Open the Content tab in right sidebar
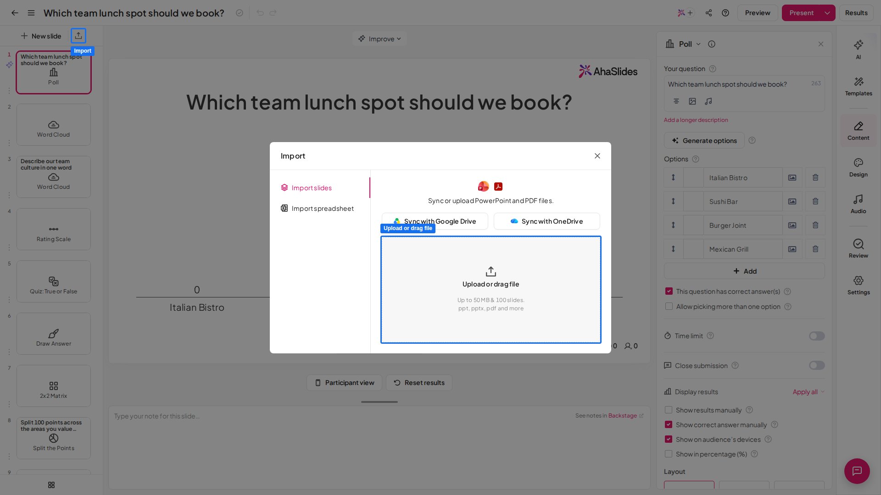This screenshot has height=495, width=881. [x=859, y=131]
